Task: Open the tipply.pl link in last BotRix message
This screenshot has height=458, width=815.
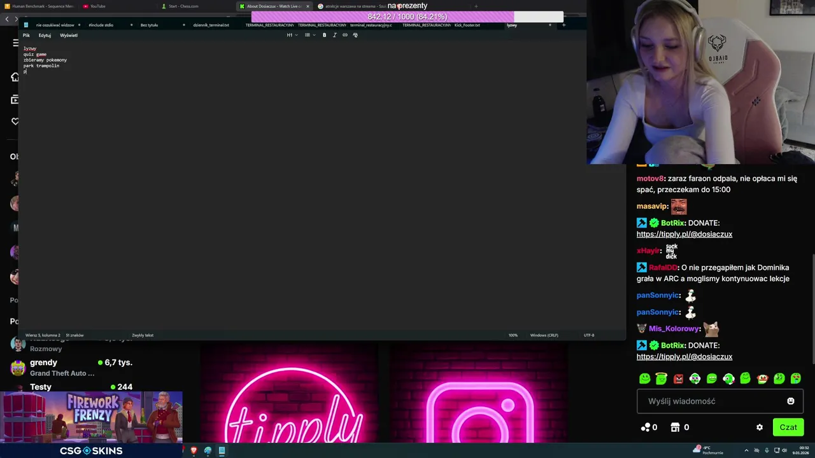Action: pos(684,357)
